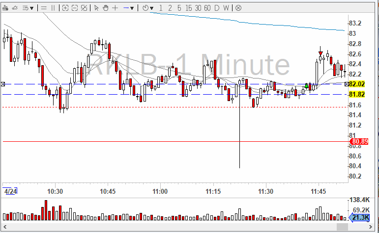The image size is (379, 233).
Task: Select the arrow pointer tool
Action: [x=96, y=8]
